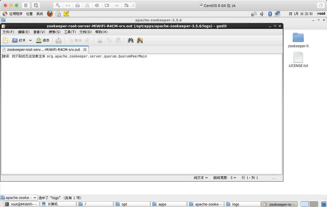Click the new document icon in gedit
This screenshot has height=207, width=327.
click(x=6, y=40)
